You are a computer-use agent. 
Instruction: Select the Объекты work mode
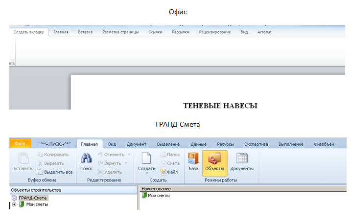coord(215,163)
